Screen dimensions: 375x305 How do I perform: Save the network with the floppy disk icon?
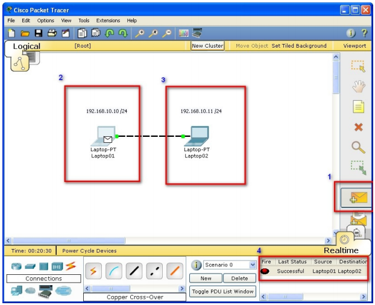(x=38, y=33)
